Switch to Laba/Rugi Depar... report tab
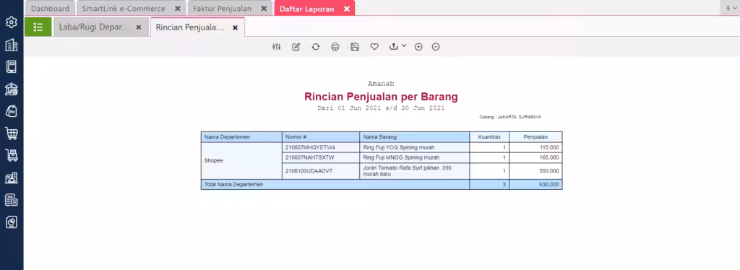 [x=95, y=27]
